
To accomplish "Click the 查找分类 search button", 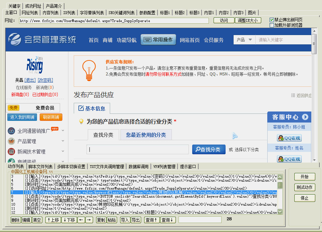I will [209, 150].
